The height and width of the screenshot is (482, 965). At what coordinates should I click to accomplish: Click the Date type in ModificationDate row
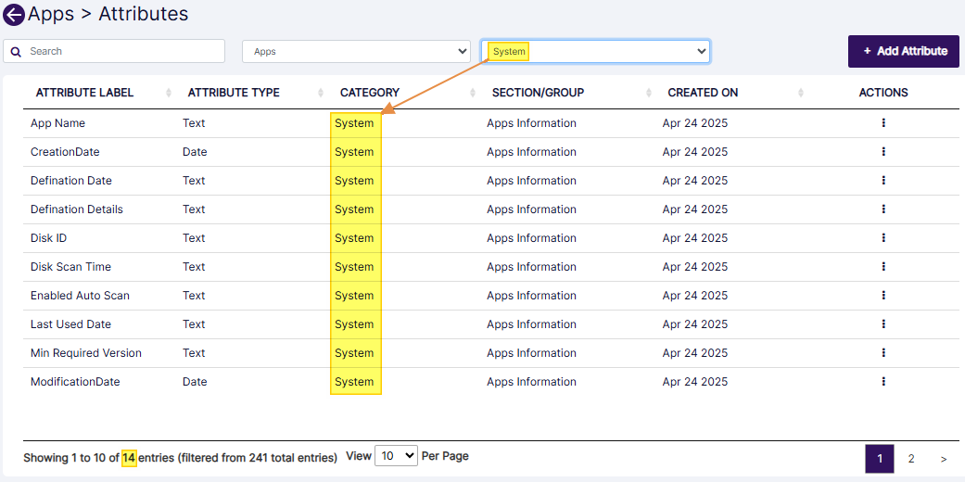pyautogui.click(x=195, y=382)
